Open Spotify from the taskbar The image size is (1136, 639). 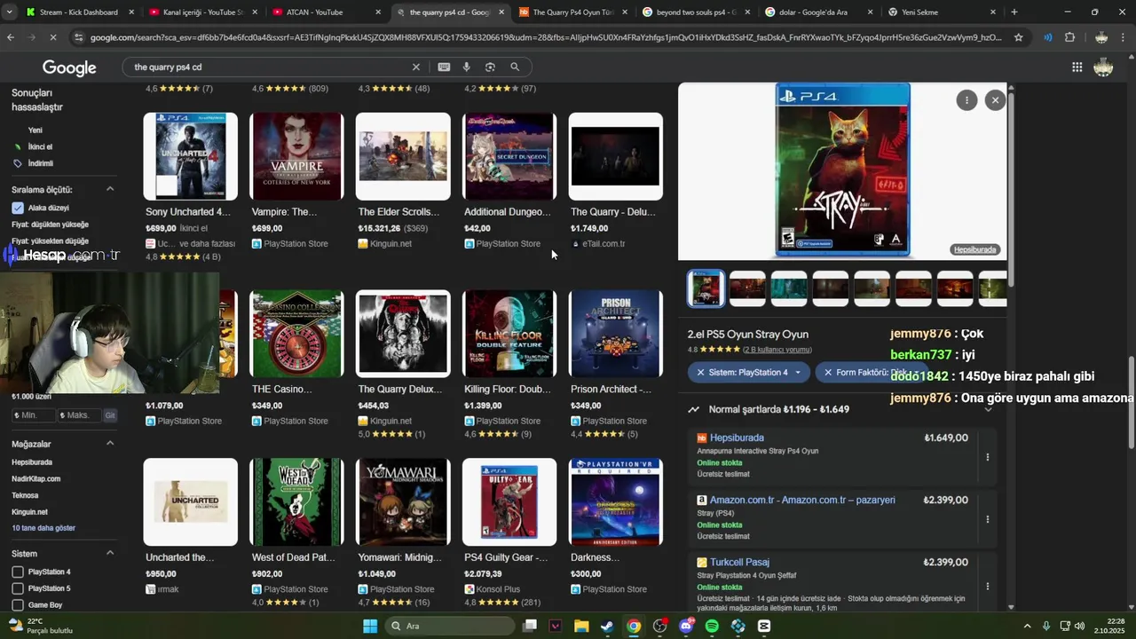tap(712, 626)
